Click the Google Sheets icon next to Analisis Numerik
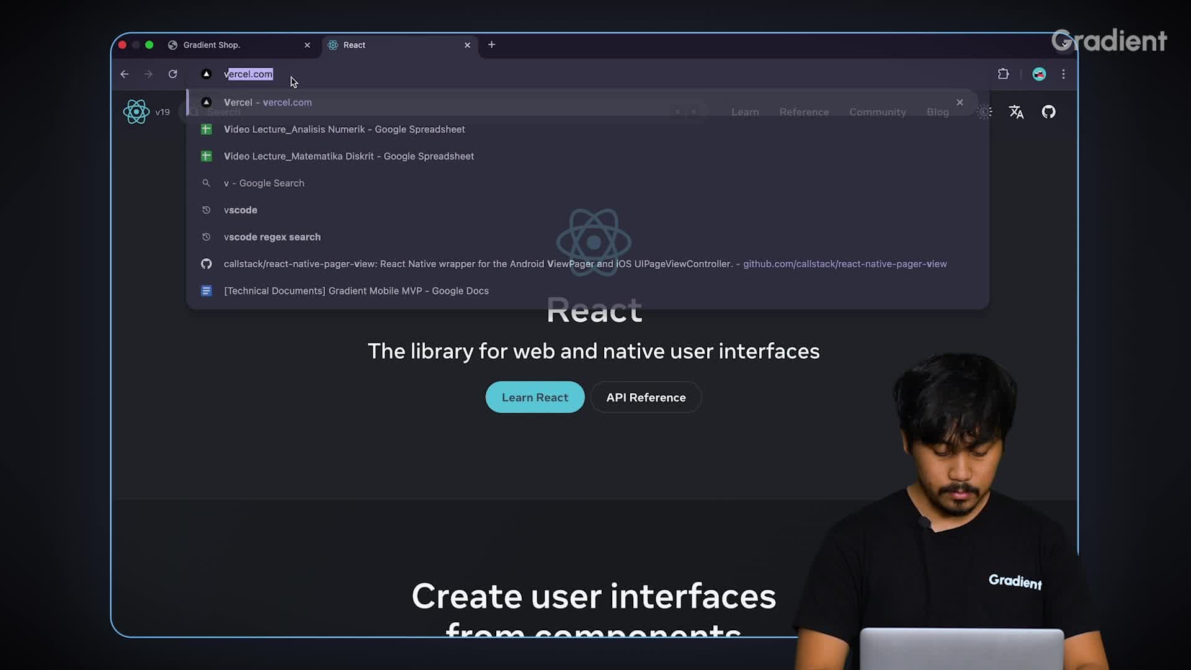The height and width of the screenshot is (670, 1191). click(x=206, y=128)
